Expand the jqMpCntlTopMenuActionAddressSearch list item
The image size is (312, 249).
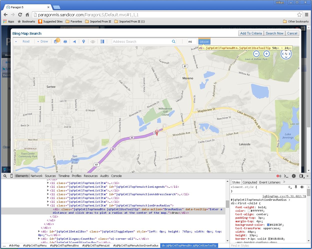(x=48, y=194)
